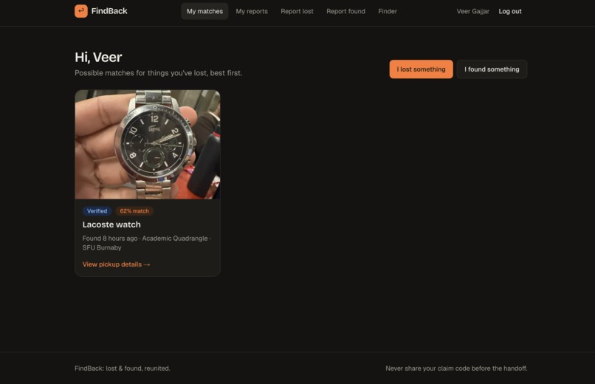Click the I found something button
The width and height of the screenshot is (595, 384).
tap(492, 69)
